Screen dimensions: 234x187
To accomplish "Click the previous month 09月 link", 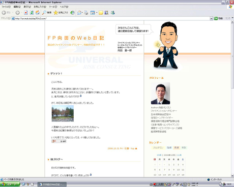I will point(159,155).
